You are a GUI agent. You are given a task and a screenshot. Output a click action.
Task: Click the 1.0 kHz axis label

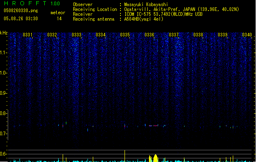(3, 73)
